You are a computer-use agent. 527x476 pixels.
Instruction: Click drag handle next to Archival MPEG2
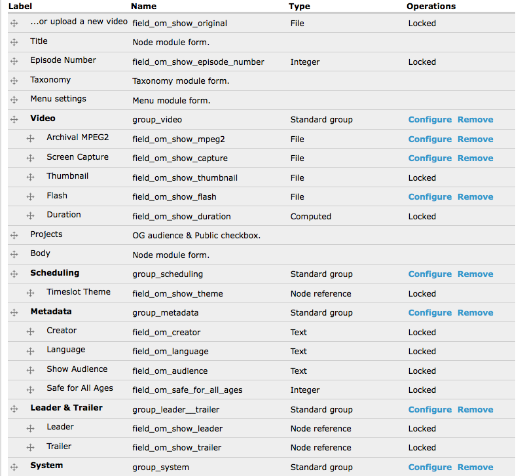[x=30, y=139]
